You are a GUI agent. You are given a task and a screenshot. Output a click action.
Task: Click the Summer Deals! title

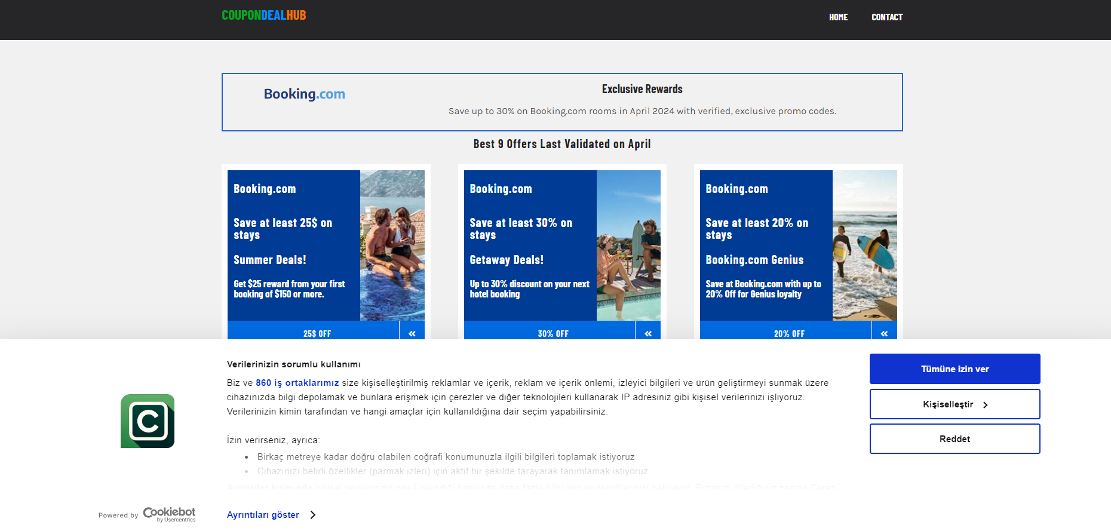(x=270, y=260)
